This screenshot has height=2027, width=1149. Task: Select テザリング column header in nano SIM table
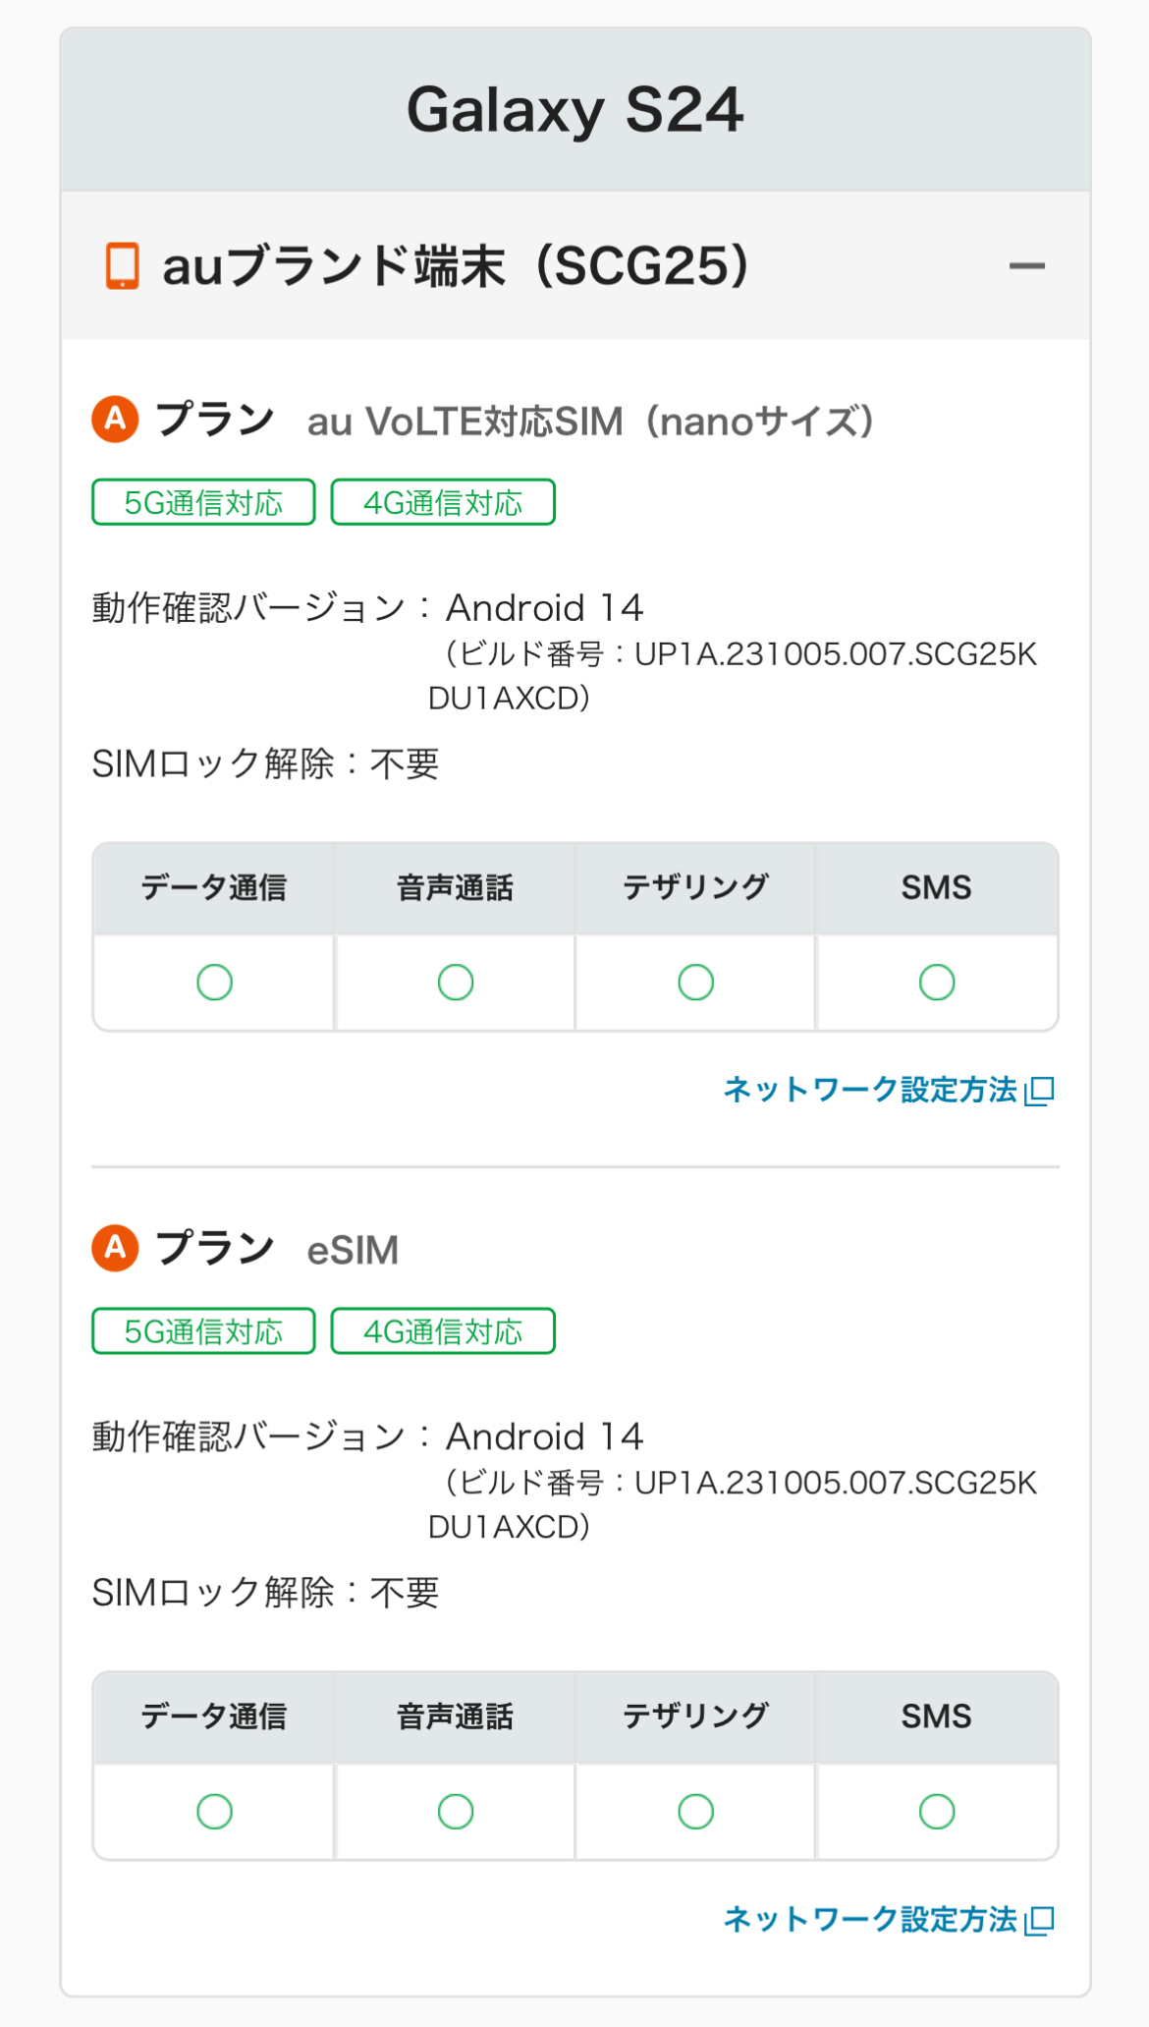click(696, 887)
